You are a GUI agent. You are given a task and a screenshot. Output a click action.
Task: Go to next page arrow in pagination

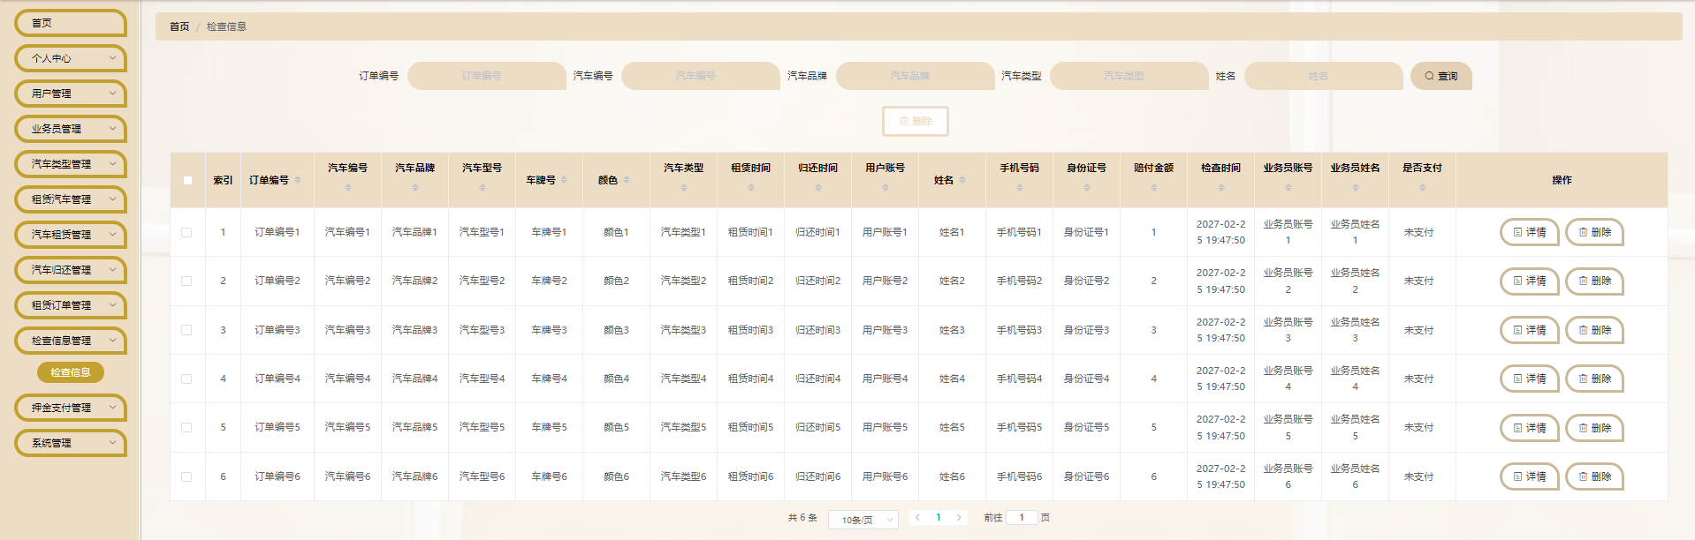[959, 518]
